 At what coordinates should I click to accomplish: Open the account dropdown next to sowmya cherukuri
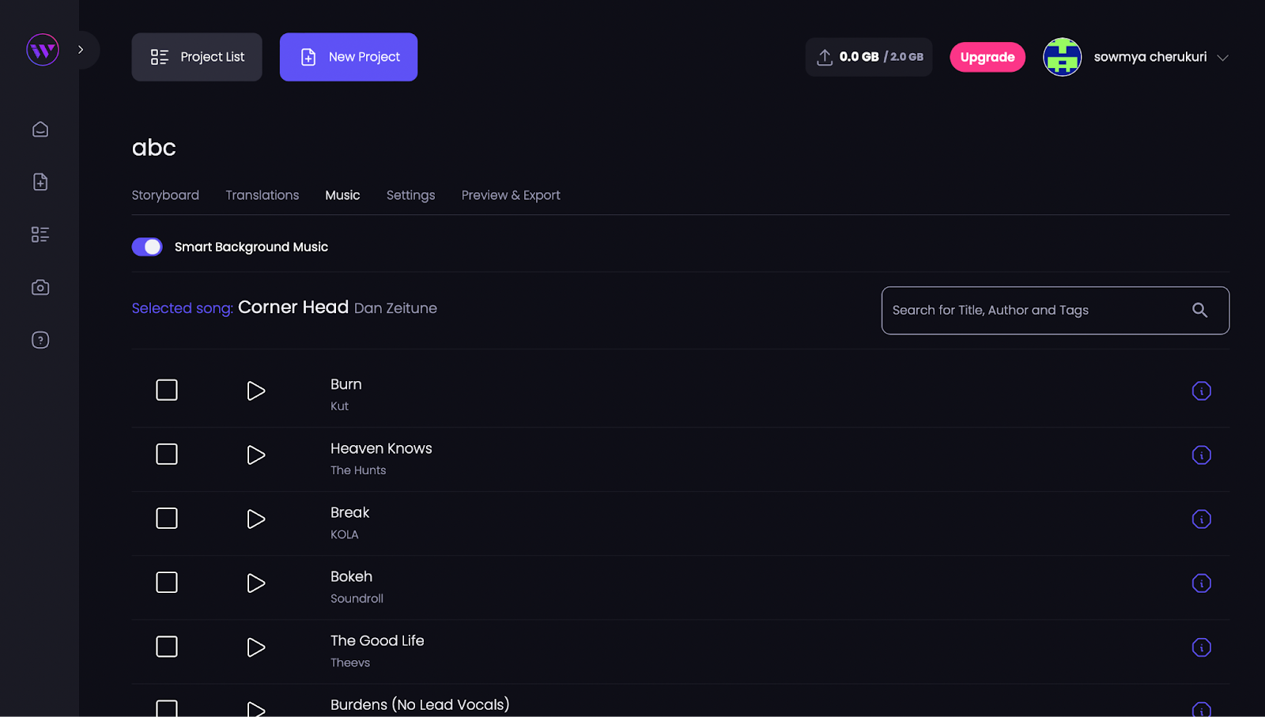1222,58
